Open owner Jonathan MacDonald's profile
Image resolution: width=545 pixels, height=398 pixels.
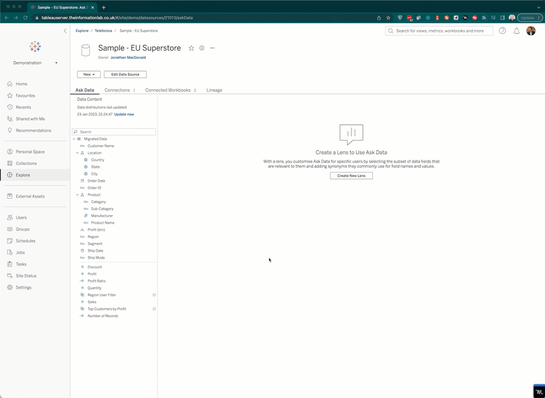click(x=128, y=58)
